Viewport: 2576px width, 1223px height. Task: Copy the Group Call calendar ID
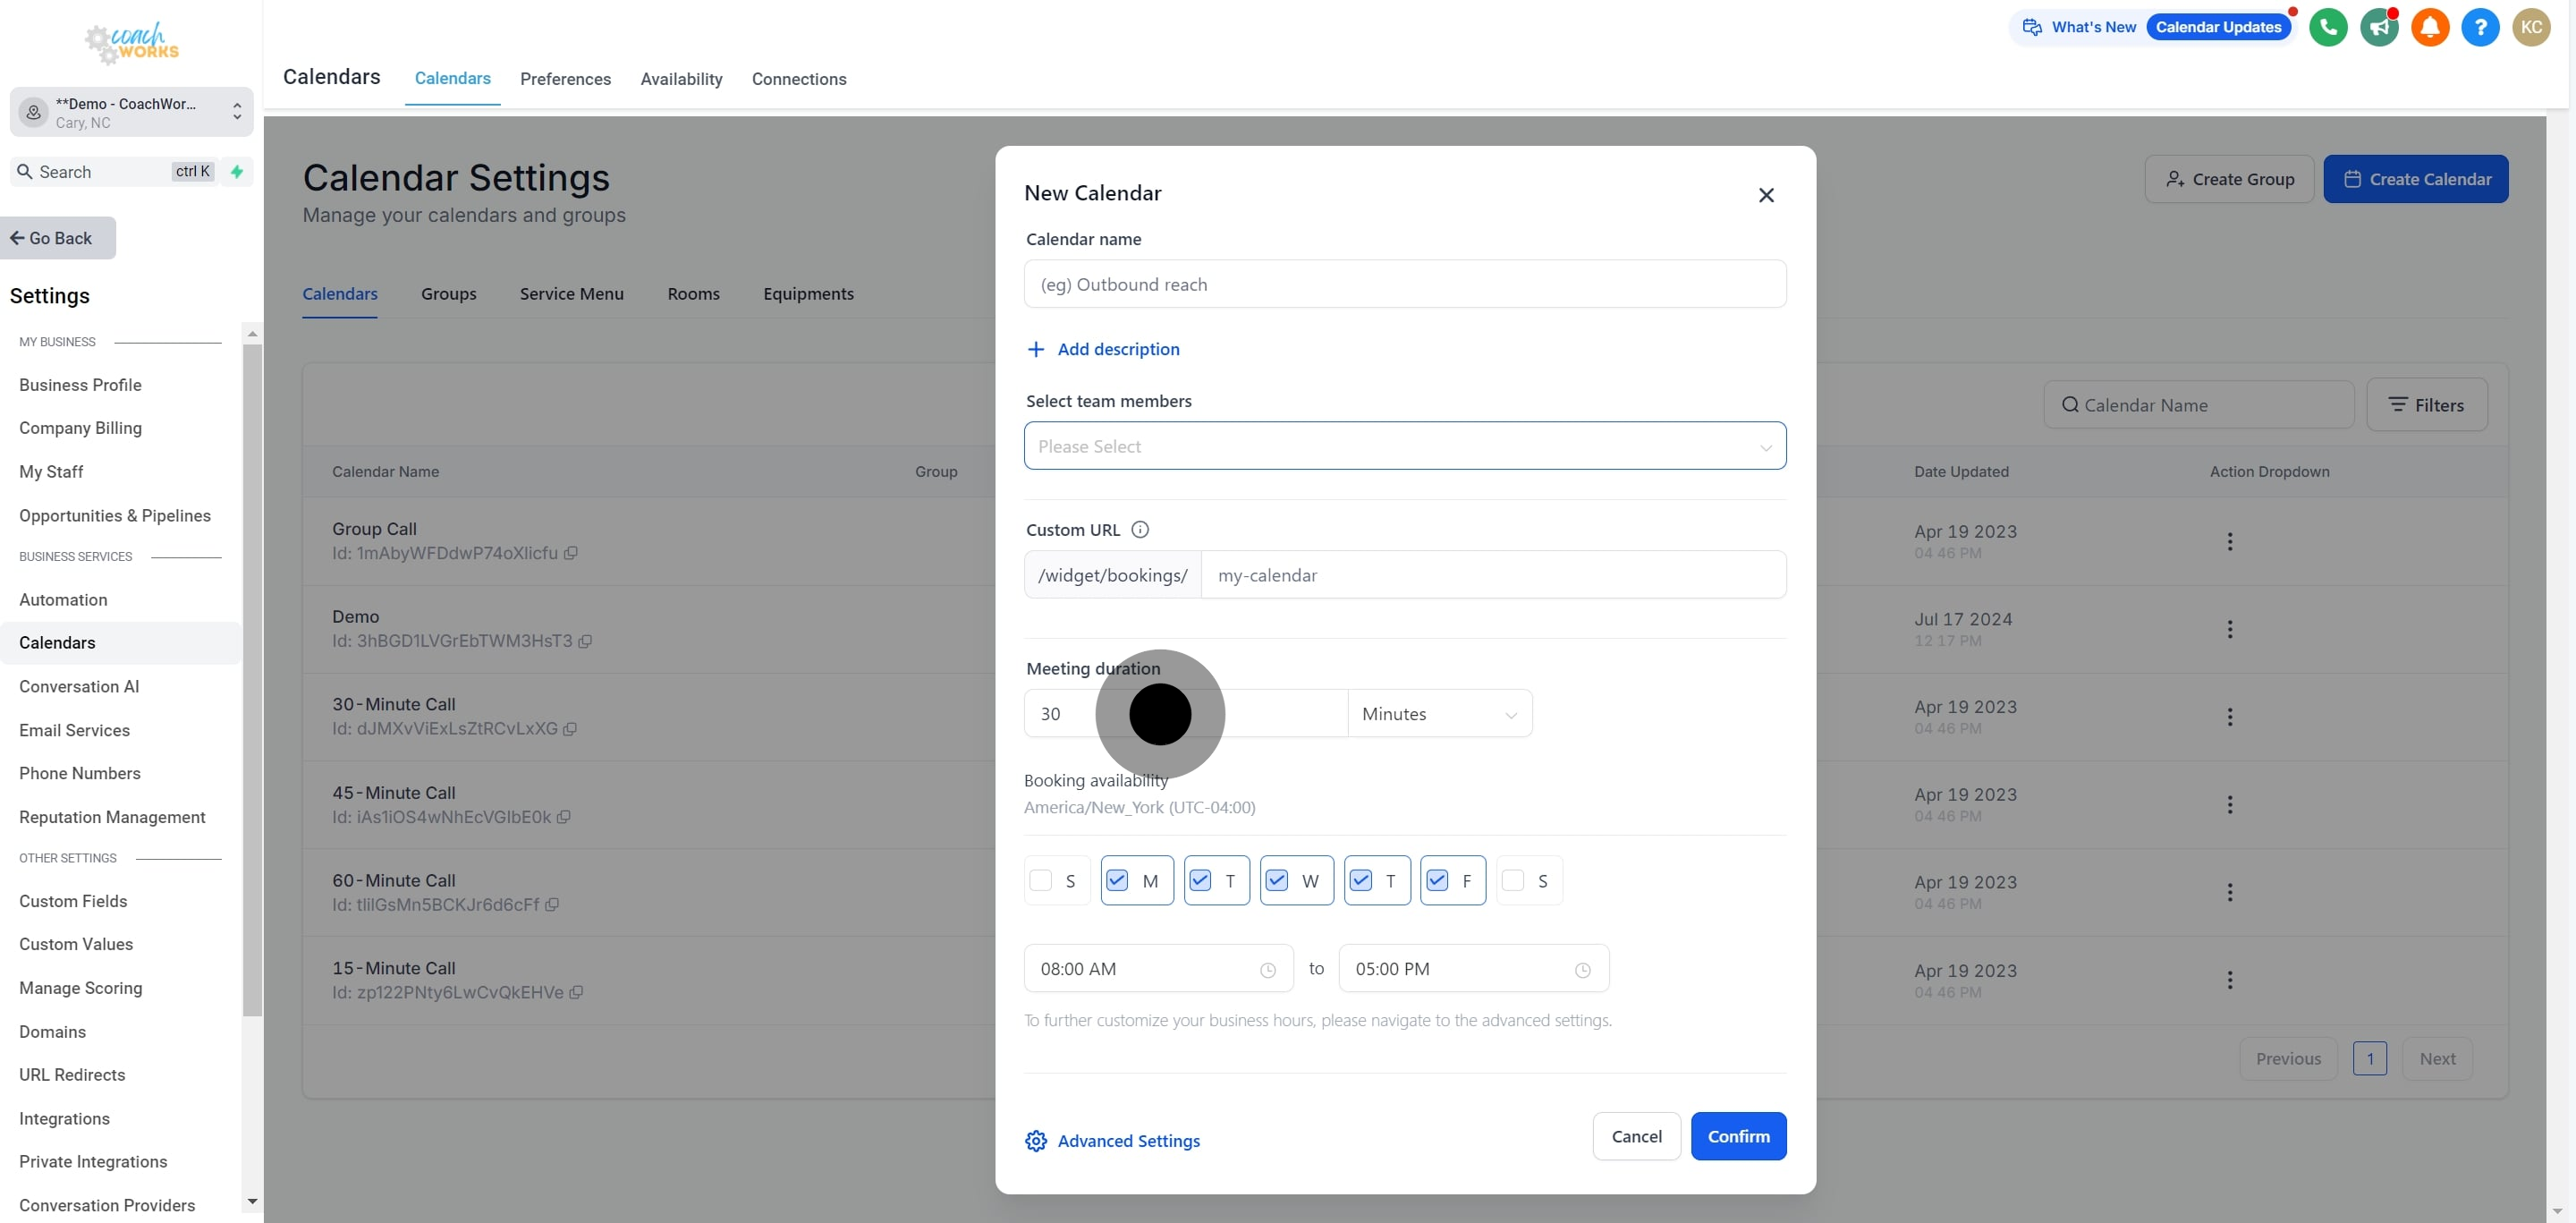pos(571,553)
